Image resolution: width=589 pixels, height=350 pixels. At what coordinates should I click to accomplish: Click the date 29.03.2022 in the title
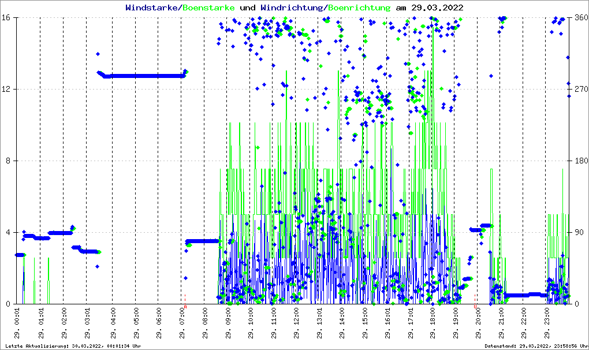(437, 8)
